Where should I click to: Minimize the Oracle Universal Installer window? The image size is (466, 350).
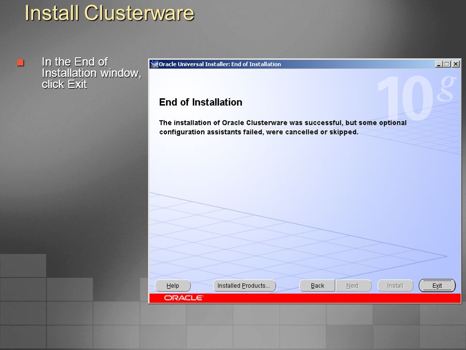[439, 64]
